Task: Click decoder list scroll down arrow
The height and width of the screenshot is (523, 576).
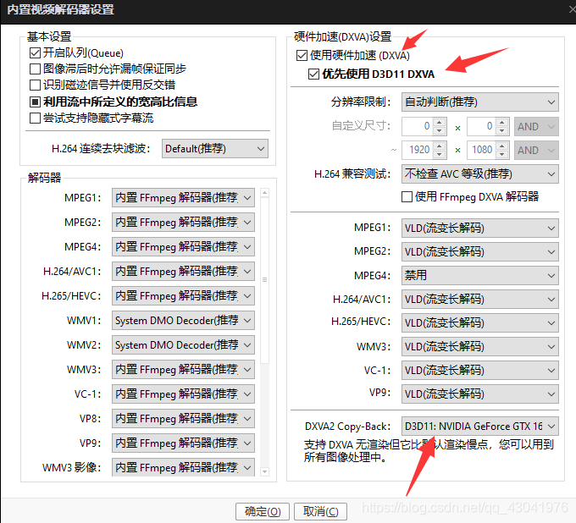Action: click(264, 471)
